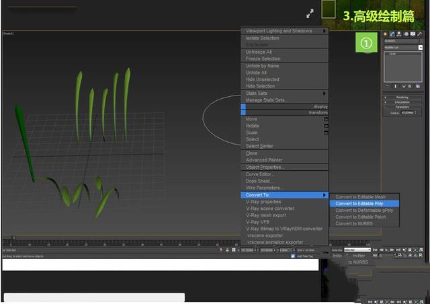
Task: Open the Utilities panel hammer icon
Action: click(420, 34)
